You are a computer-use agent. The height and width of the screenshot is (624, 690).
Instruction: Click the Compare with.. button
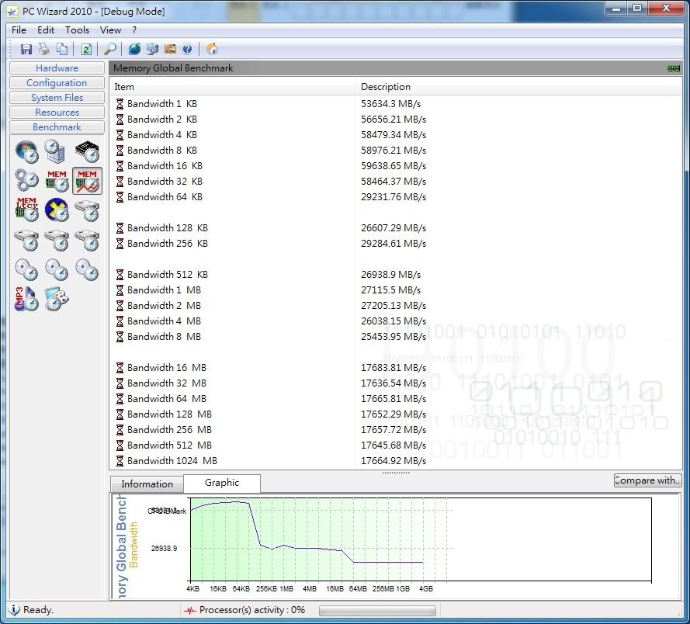click(x=647, y=480)
